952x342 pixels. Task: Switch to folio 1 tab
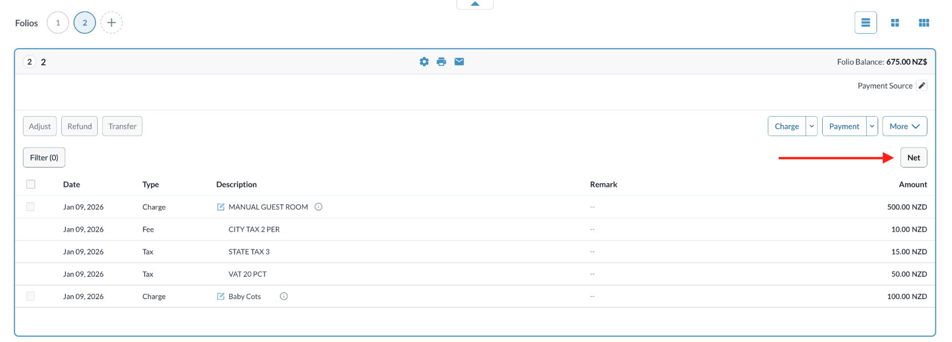point(58,23)
